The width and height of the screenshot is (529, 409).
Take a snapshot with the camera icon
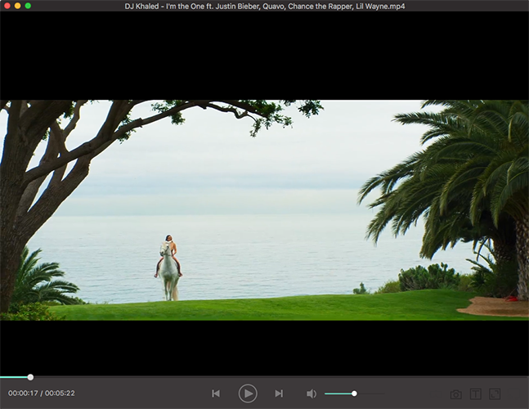tap(455, 394)
